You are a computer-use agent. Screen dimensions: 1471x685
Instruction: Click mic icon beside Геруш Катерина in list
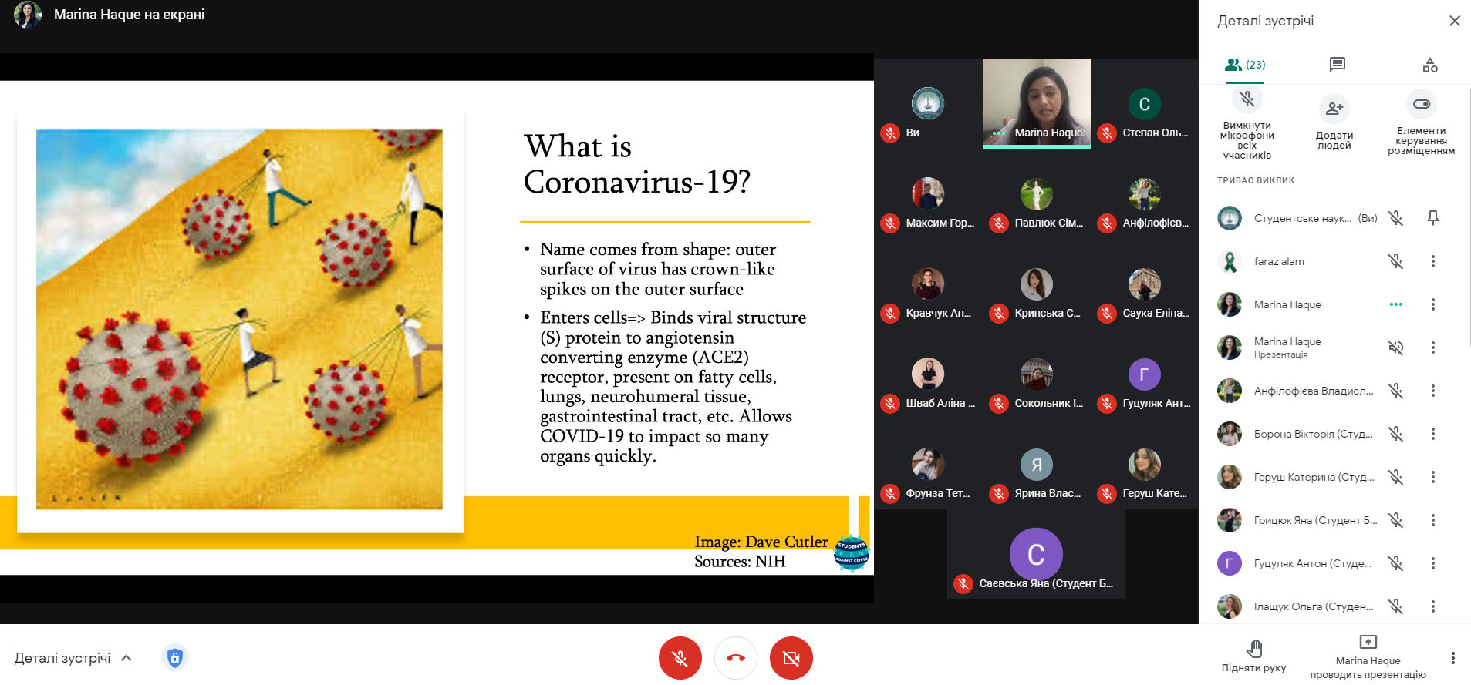click(x=1395, y=477)
